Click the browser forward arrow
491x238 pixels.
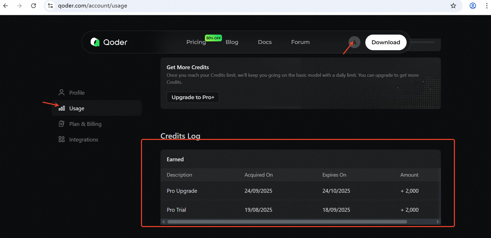point(19,6)
